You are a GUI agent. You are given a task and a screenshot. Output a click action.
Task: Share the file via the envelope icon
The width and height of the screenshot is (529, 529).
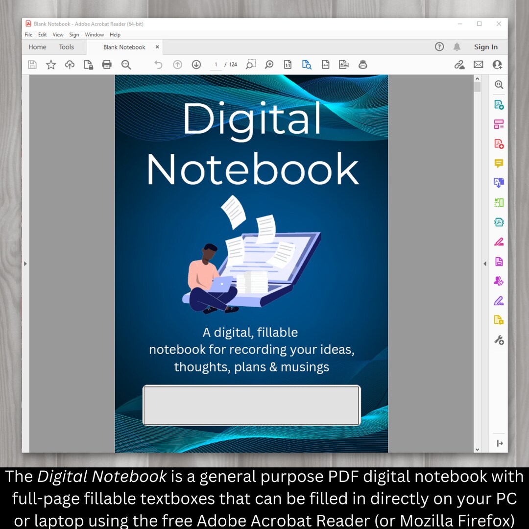[x=478, y=64]
